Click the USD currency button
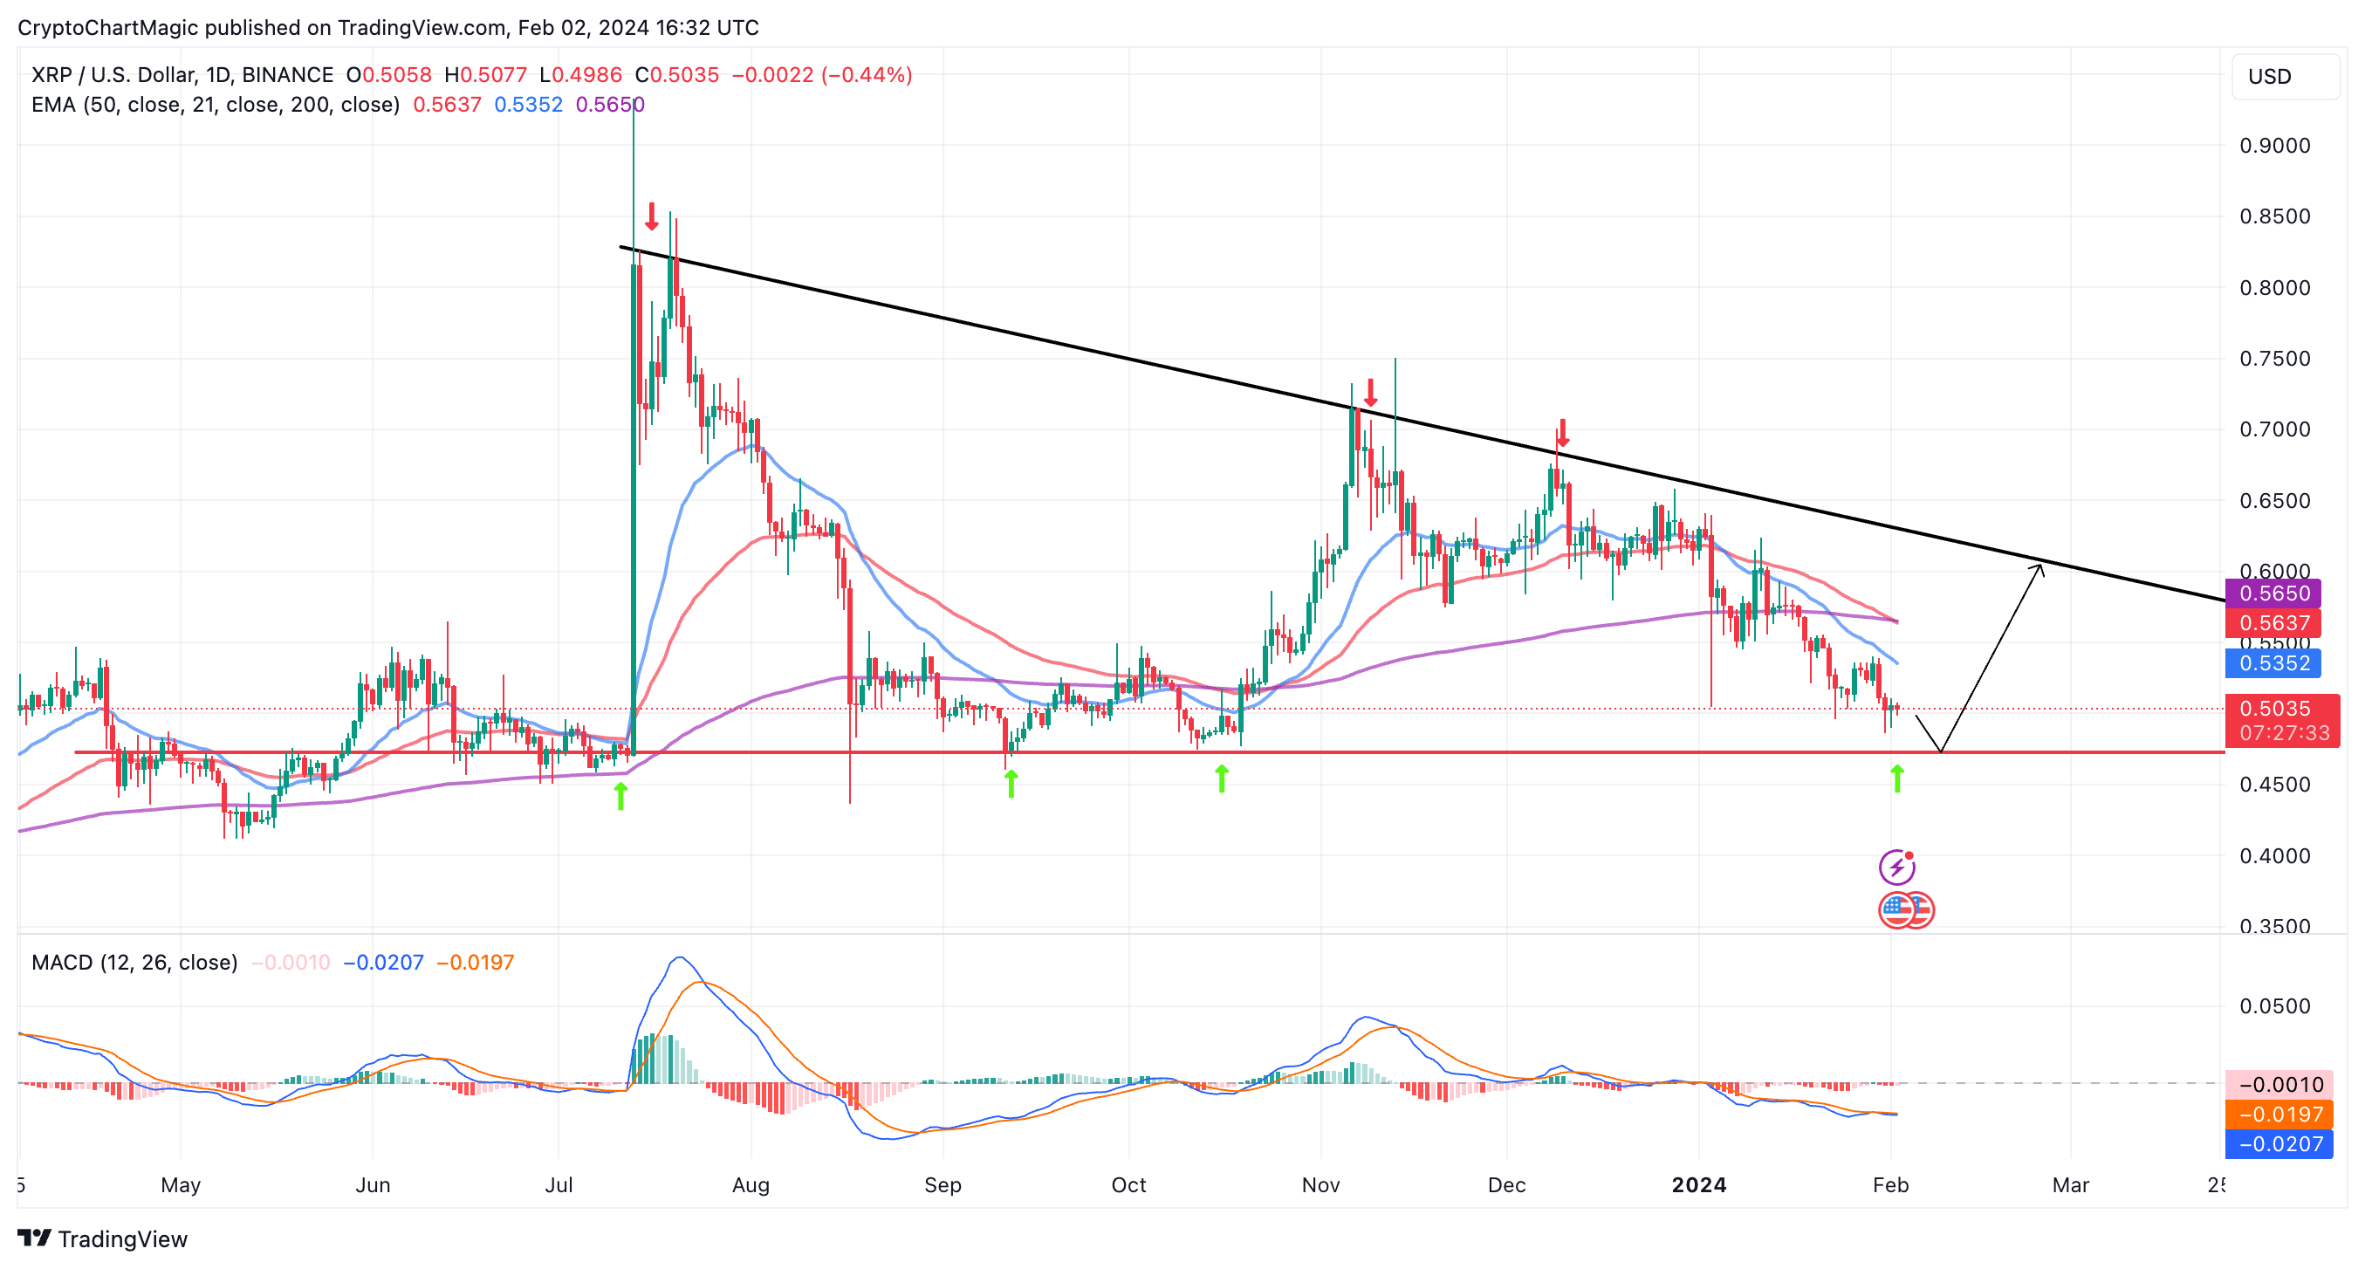This screenshot has width=2365, height=1269. (x=2285, y=76)
